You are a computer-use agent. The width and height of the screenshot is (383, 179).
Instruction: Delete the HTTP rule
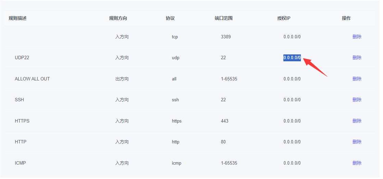(x=357, y=142)
